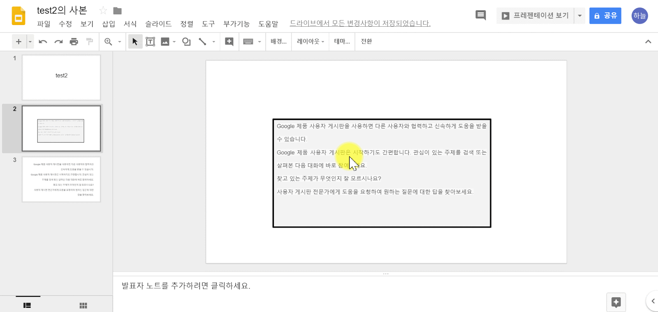Screen dimensions: 658x312
Task: Undo the last action
Action: click(x=43, y=41)
